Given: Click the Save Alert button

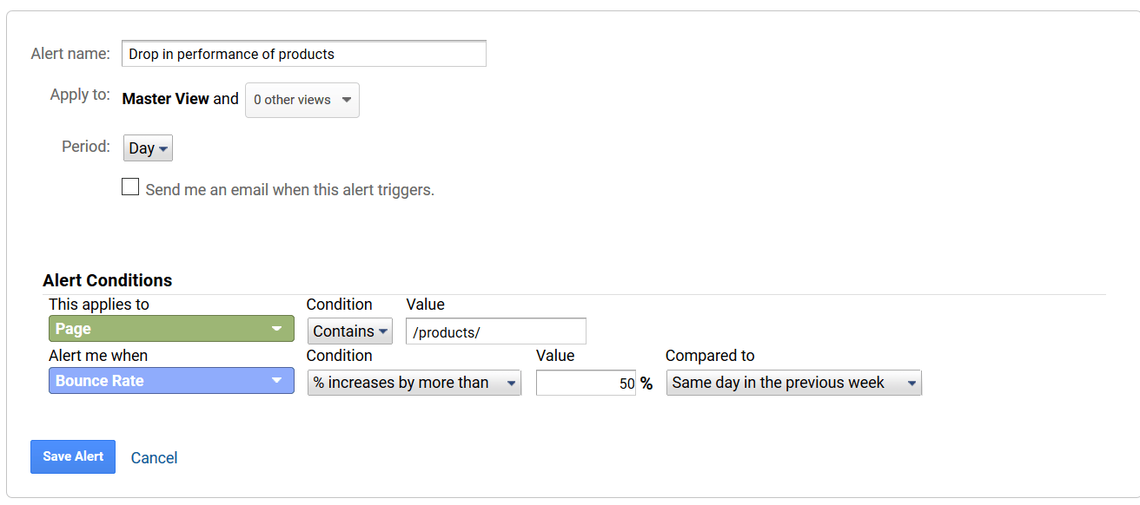Looking at the screenshot, I should (72, 456).
